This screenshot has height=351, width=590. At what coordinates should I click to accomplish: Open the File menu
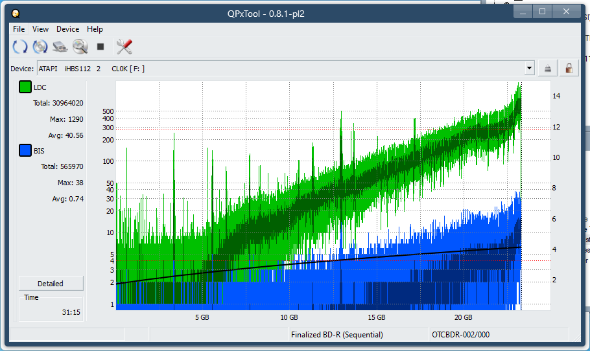coord(19,29)
